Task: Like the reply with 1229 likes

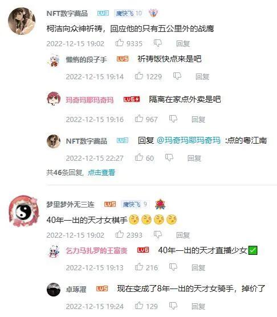Action: click(x=139, y=76)
